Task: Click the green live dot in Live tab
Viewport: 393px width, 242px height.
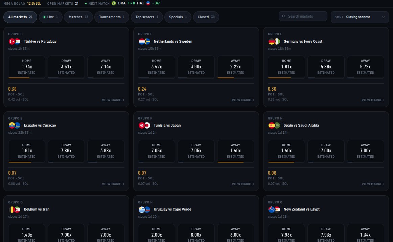Action: 44,17
